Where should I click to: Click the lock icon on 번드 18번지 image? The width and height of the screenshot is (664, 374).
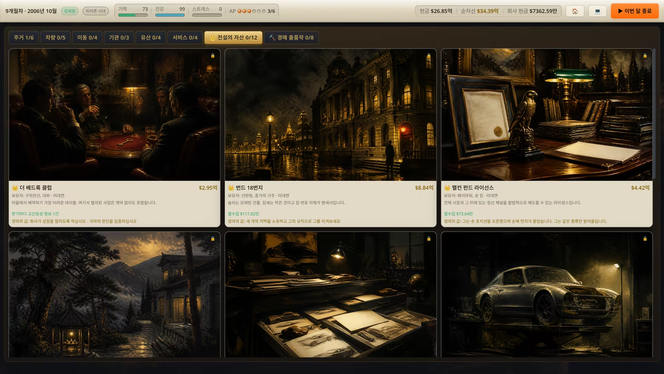pyautogui.click(x=429, y=56)
